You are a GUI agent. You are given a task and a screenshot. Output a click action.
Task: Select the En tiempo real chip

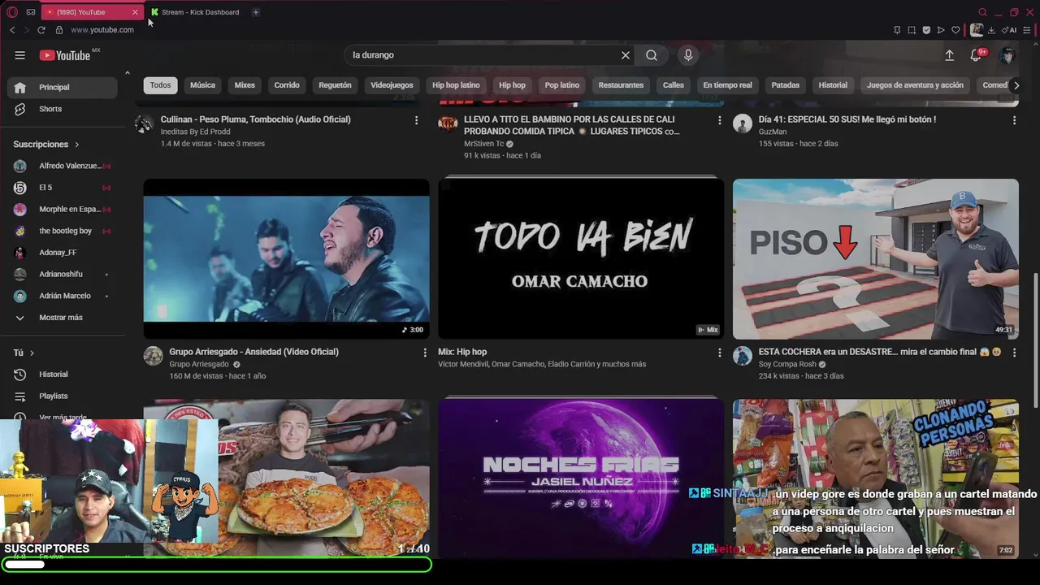pos(727,85)
